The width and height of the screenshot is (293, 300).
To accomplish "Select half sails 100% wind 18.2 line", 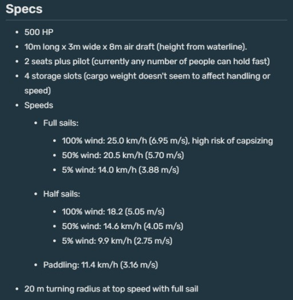I will click(113, 212).
